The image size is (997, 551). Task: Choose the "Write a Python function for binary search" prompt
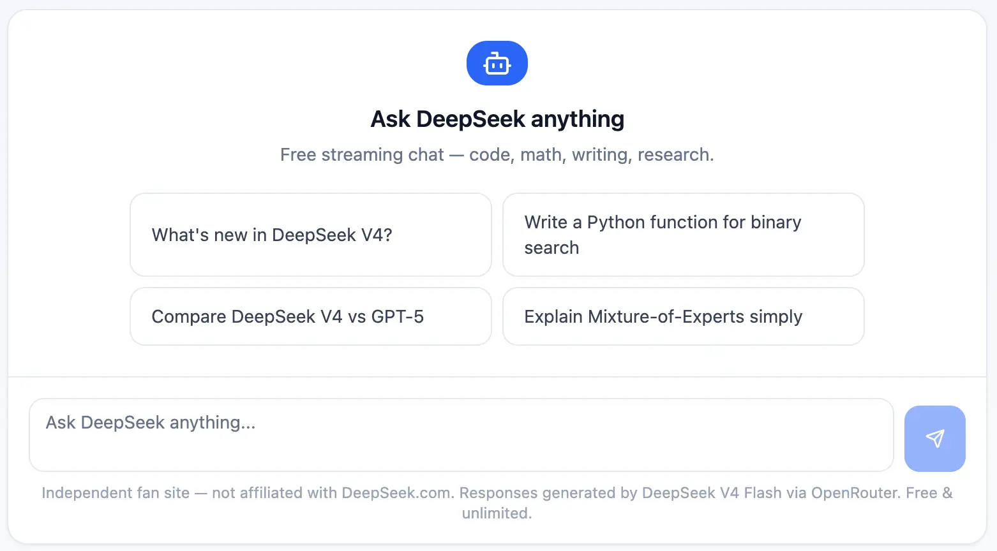click(x=684, y=235)
